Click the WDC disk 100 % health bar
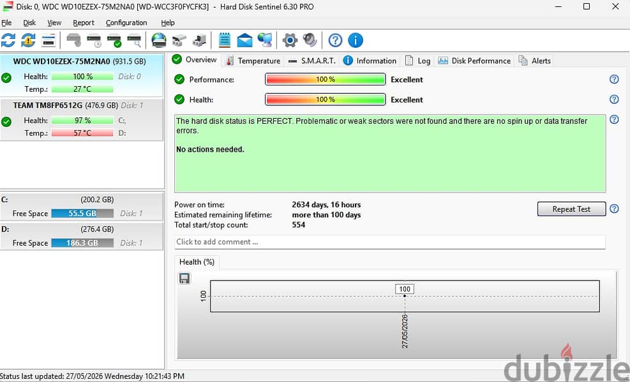This screenshot has width=630, height=382. pos(82,77)
